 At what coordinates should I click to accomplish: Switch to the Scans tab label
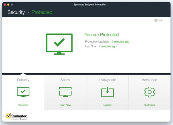pos(65,80)
